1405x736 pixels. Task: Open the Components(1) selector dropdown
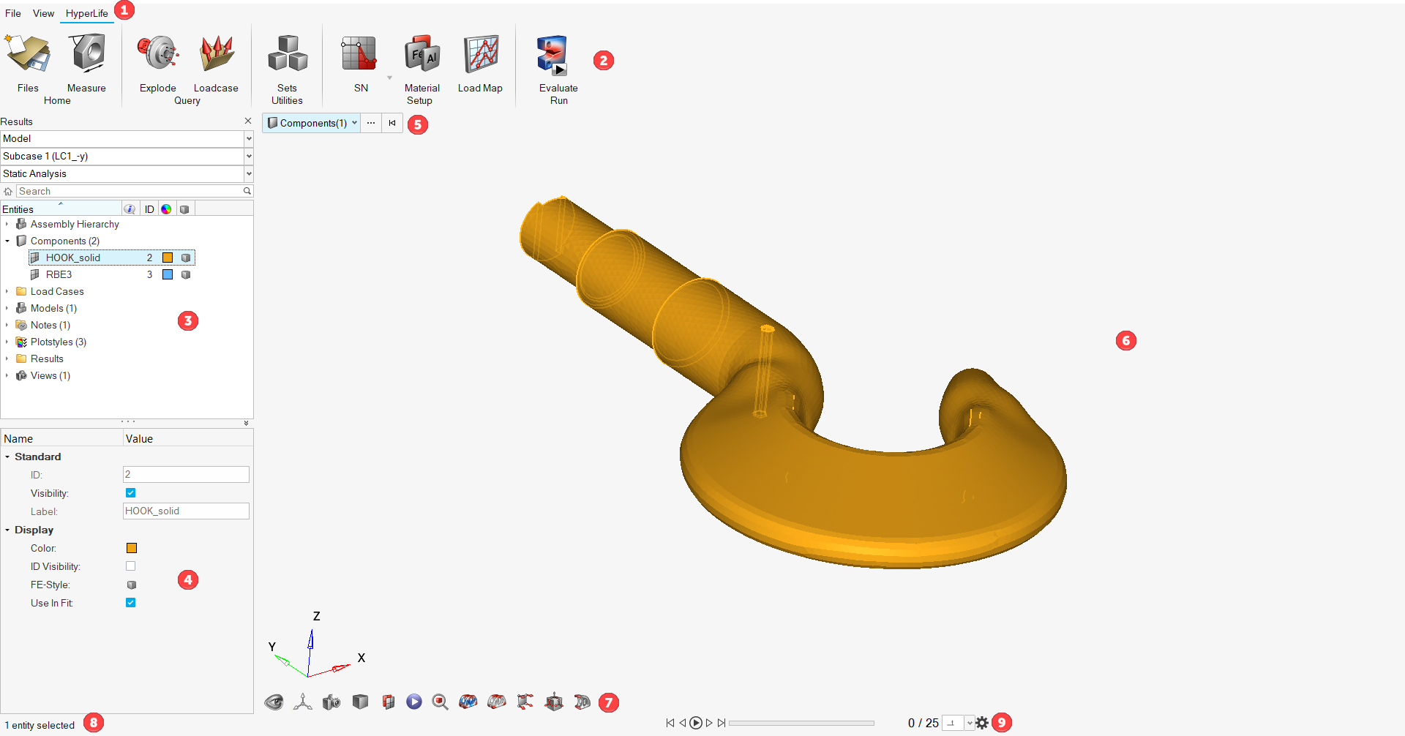[354, 123]
